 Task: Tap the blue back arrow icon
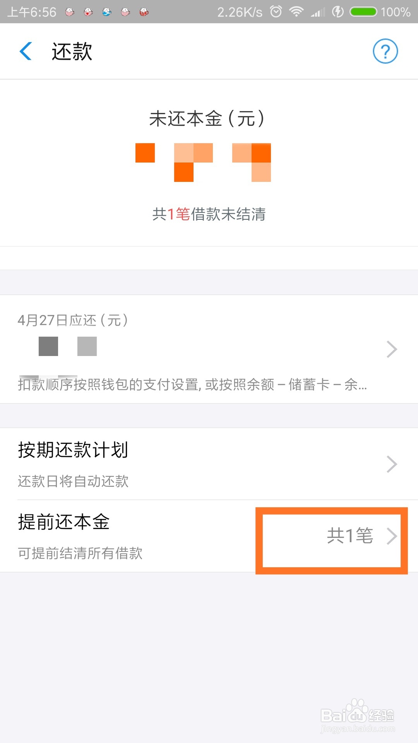click(25, 51)
